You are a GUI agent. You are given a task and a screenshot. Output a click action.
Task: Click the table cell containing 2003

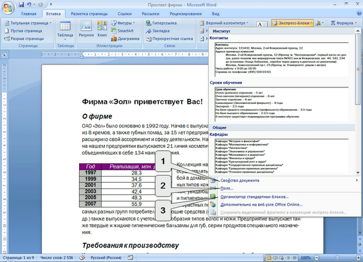(x=90, y=191)
